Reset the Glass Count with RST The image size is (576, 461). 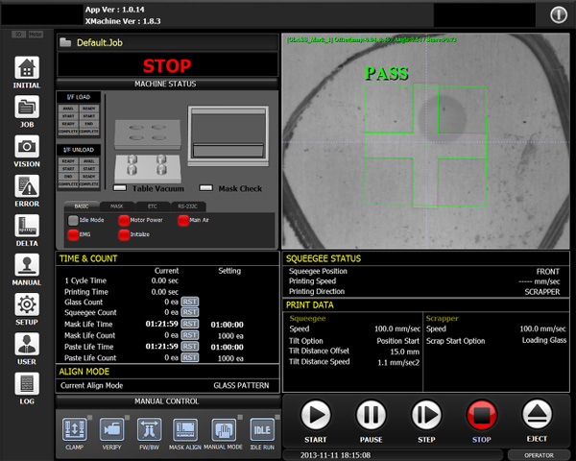(189, 302)
